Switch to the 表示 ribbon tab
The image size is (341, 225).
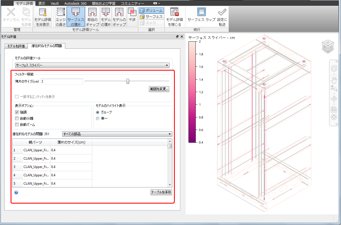[x=42, y=4]
